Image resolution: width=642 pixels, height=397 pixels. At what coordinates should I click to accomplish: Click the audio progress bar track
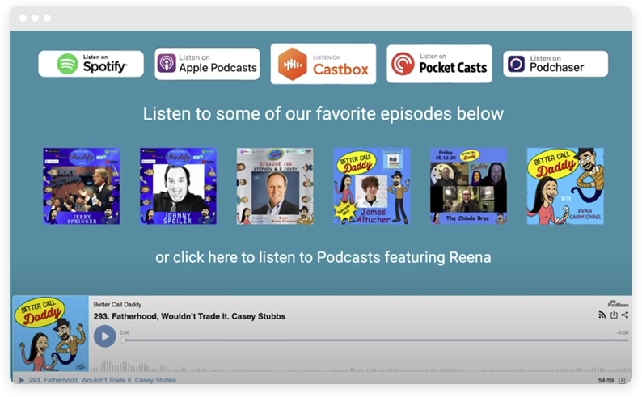tap(375, 340)
